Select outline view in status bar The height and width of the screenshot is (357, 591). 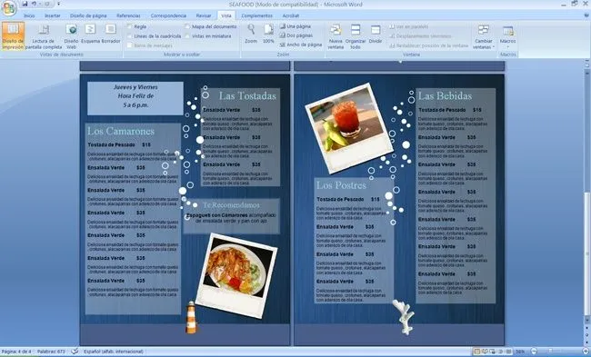coord(501,352)
